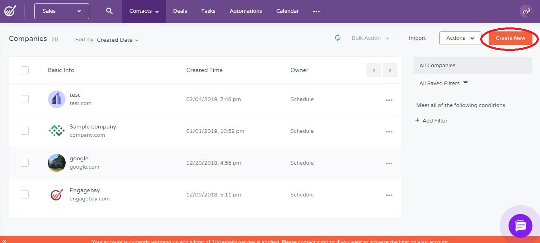Open the profile avatar menu

pos(526,11)
